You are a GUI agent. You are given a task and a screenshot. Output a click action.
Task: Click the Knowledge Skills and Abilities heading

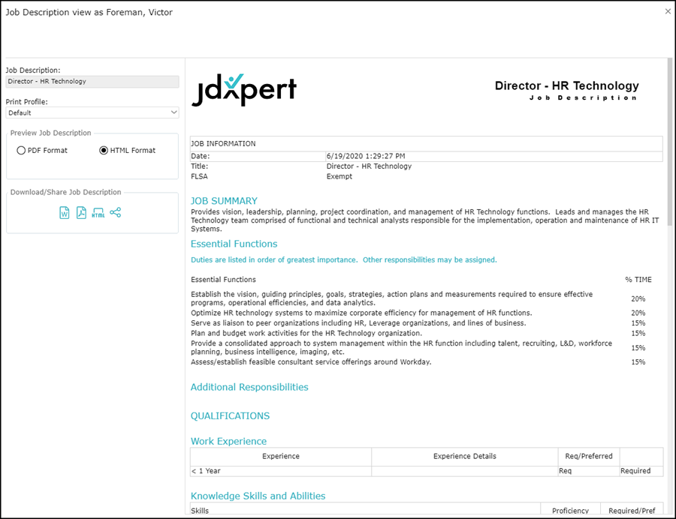(x=258, y=496)
